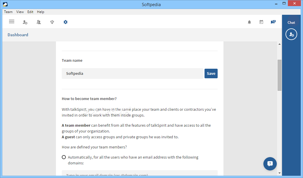The width and height of the screenshot is (303, 178).
Task: Click the scrollbar down arrow
Action: click(279, 173)
